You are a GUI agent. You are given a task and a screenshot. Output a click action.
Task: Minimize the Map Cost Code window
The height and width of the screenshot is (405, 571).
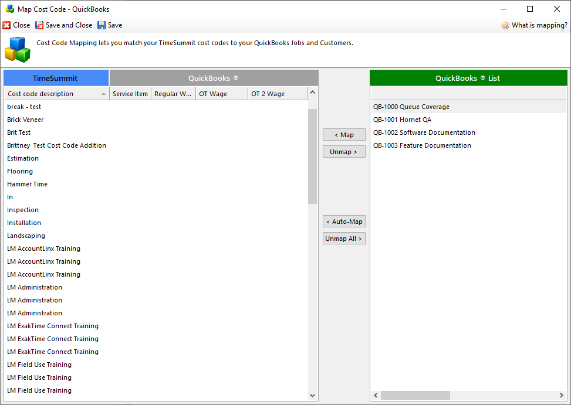[503, 9]
